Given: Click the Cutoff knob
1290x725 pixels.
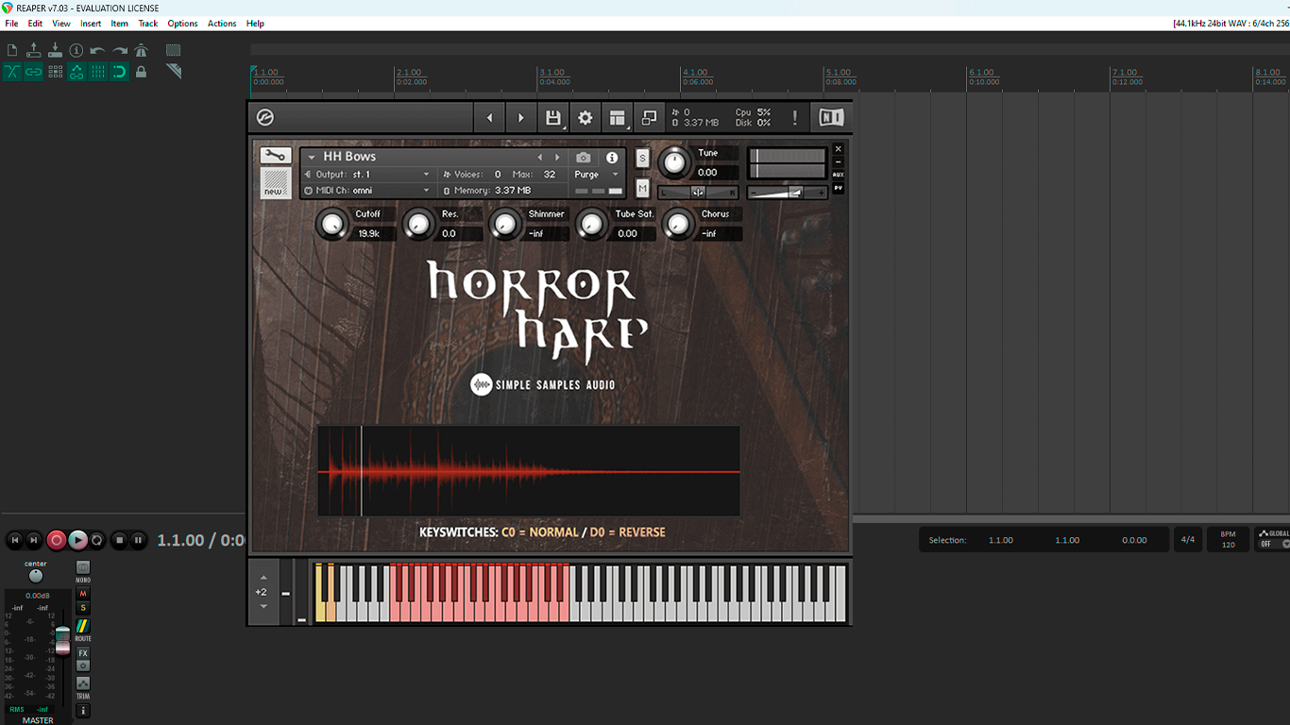Looking at the screenshot, I should click(x=331, y=224).
